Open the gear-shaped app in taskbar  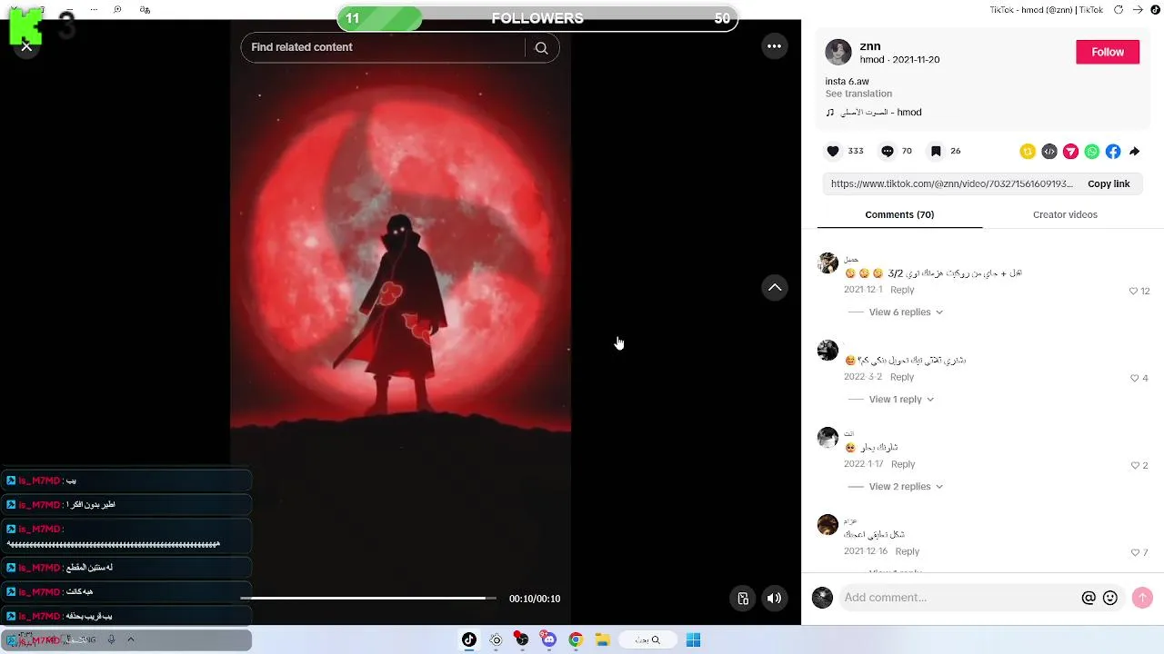coord(496,639)
